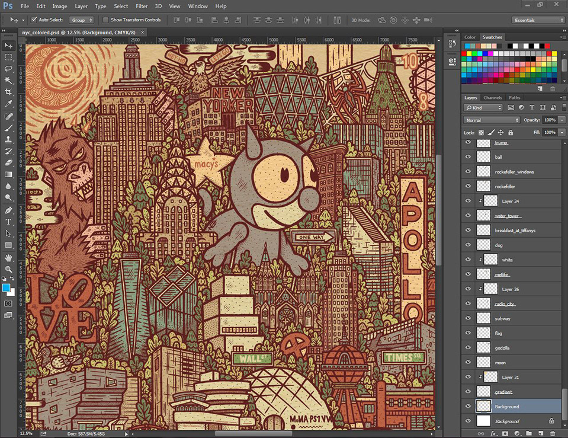Open the Move tool preset picker arrow

[x=23, y=20]
